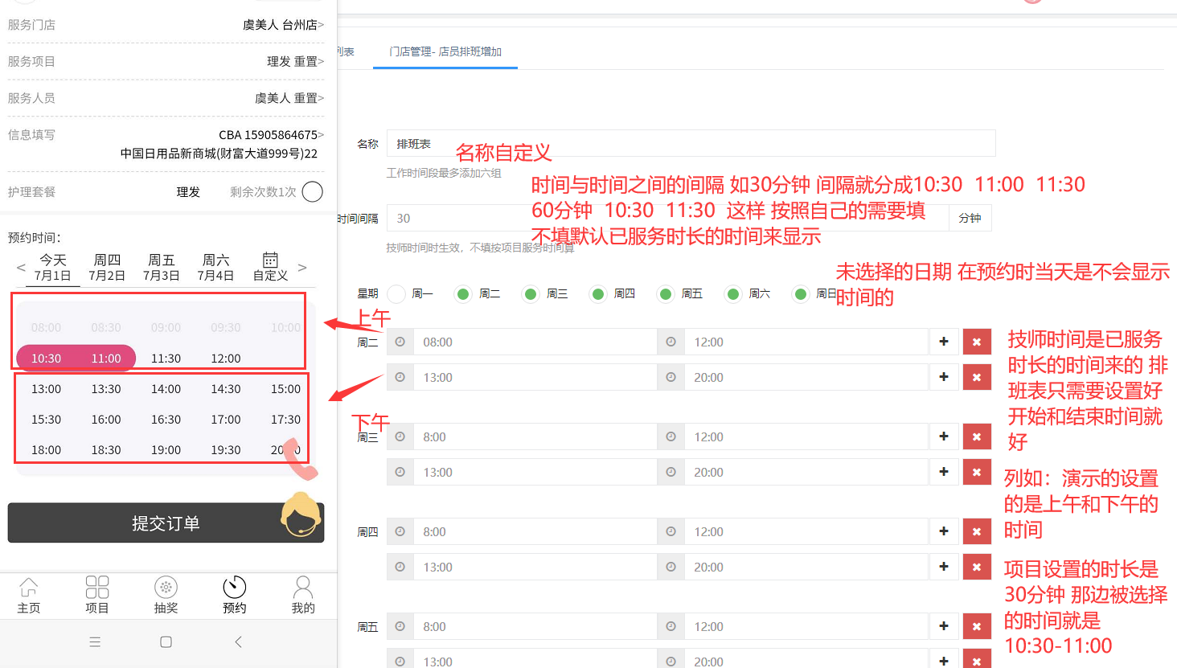Toggle the 周四 weekday option
Screen dimensions: 1177x668
pyautogui.click(x=598, y=294)
